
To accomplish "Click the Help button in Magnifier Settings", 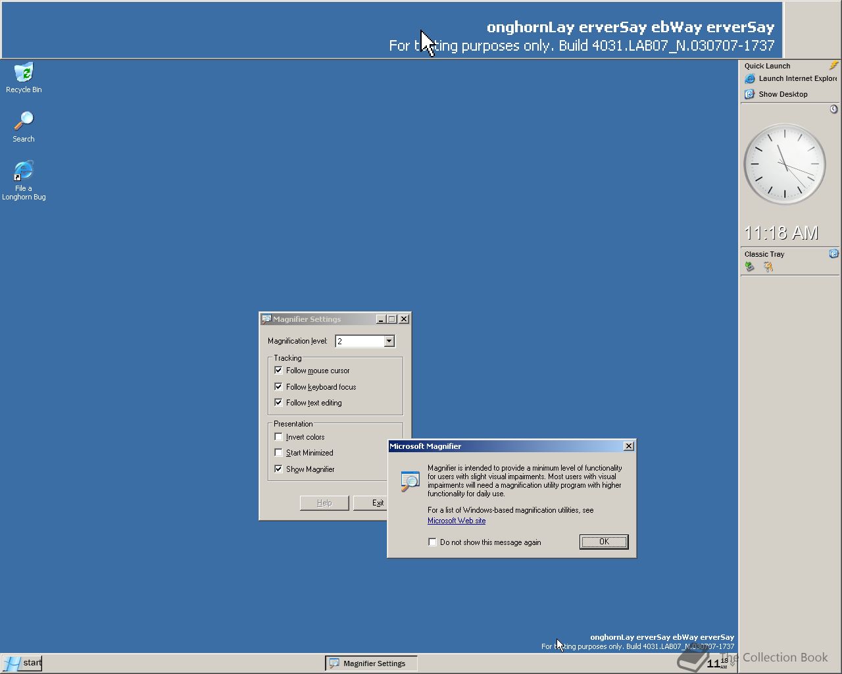I will pyautogui.click(x=324, y=503).
